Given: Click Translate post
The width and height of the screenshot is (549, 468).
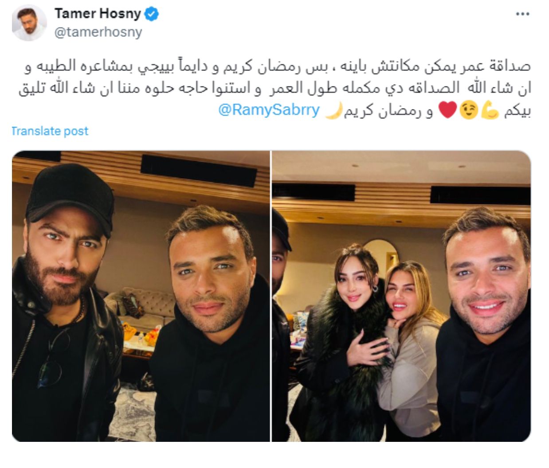Looking at the screenshot, I should pyautogui.click(x=50, y=131).
